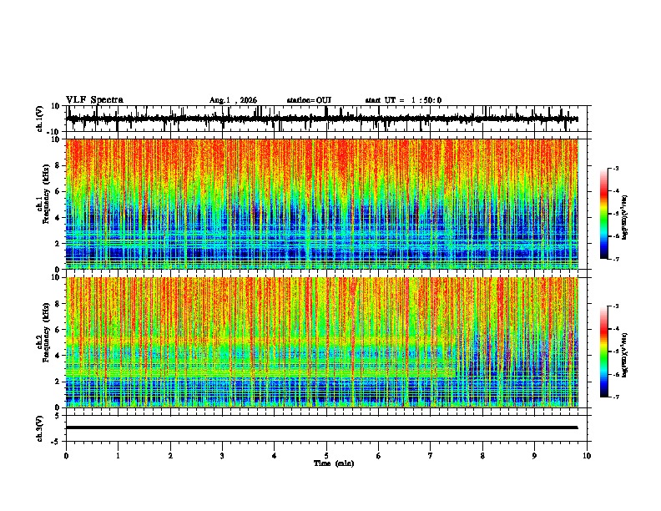Screen dimensions: 661x511
Task: Click the "-3" tick on ch.1 colorbar
Action: (616, 169)
